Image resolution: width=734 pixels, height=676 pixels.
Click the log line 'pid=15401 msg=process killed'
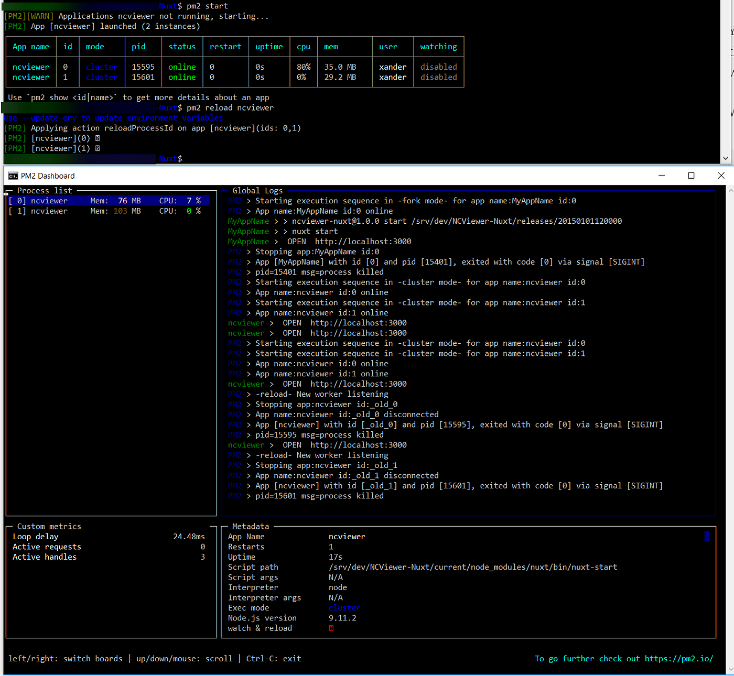pyautogui.click(x=319, y=272)
